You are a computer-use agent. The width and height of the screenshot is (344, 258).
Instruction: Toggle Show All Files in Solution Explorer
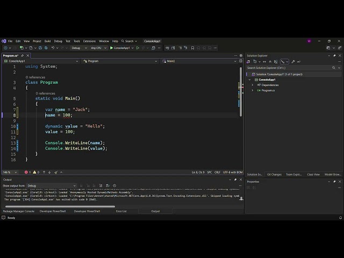(x=276, y=62)
